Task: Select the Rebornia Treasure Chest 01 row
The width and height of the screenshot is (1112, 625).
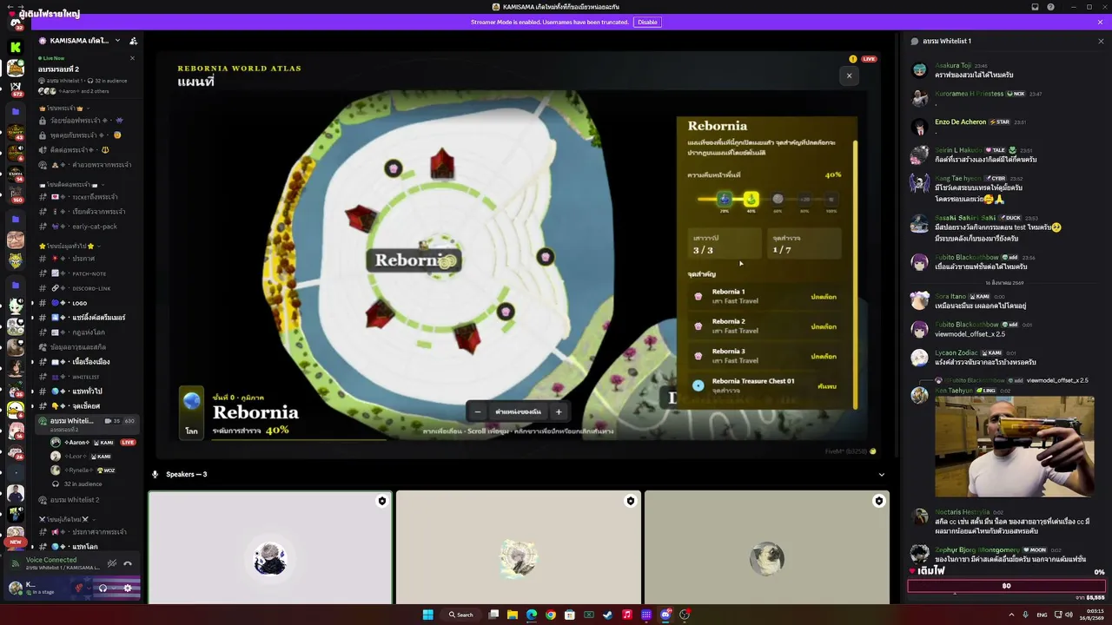Action: (764, 385)
